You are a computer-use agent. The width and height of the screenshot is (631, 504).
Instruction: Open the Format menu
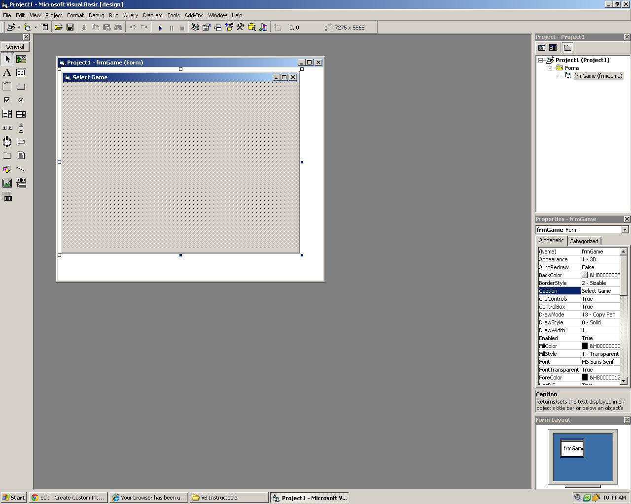pos(75,15)
